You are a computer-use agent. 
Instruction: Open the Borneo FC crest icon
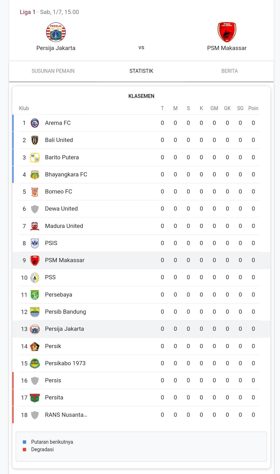35,192
